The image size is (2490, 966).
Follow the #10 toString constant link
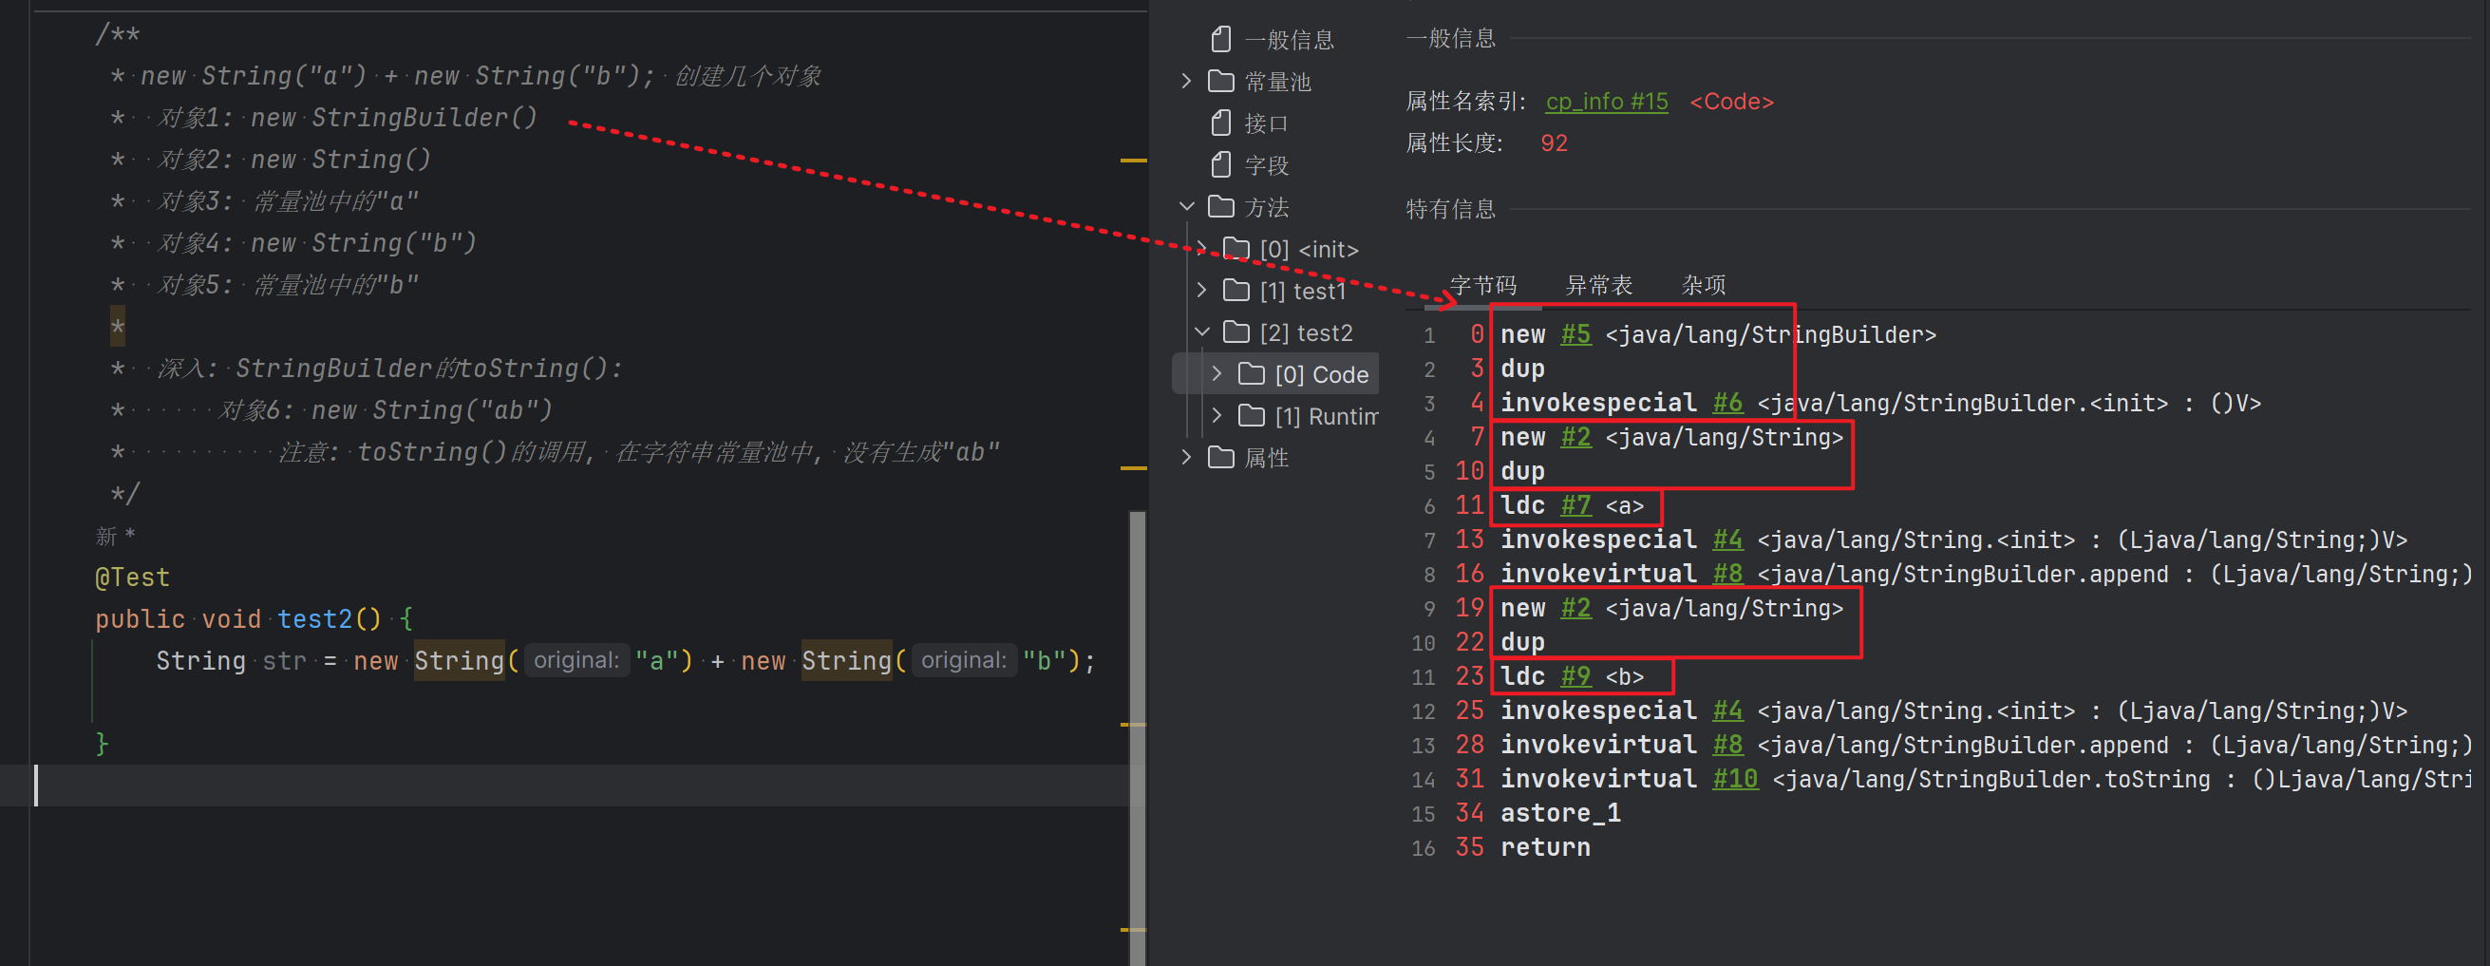coord(1734,780)
